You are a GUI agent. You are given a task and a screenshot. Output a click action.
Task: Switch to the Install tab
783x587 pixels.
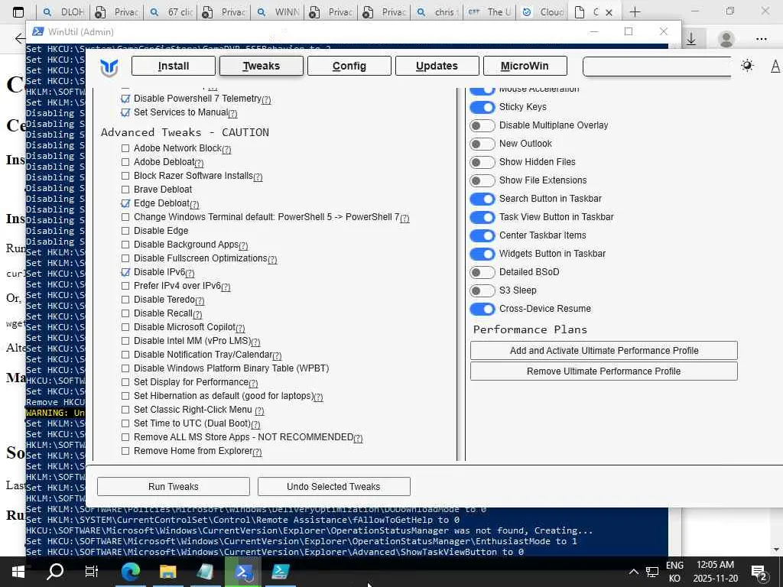pyautogui.click(x=174, y=66)
